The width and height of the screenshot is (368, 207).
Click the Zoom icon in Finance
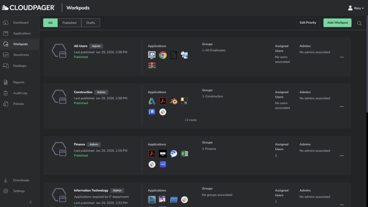click(163, 164)
